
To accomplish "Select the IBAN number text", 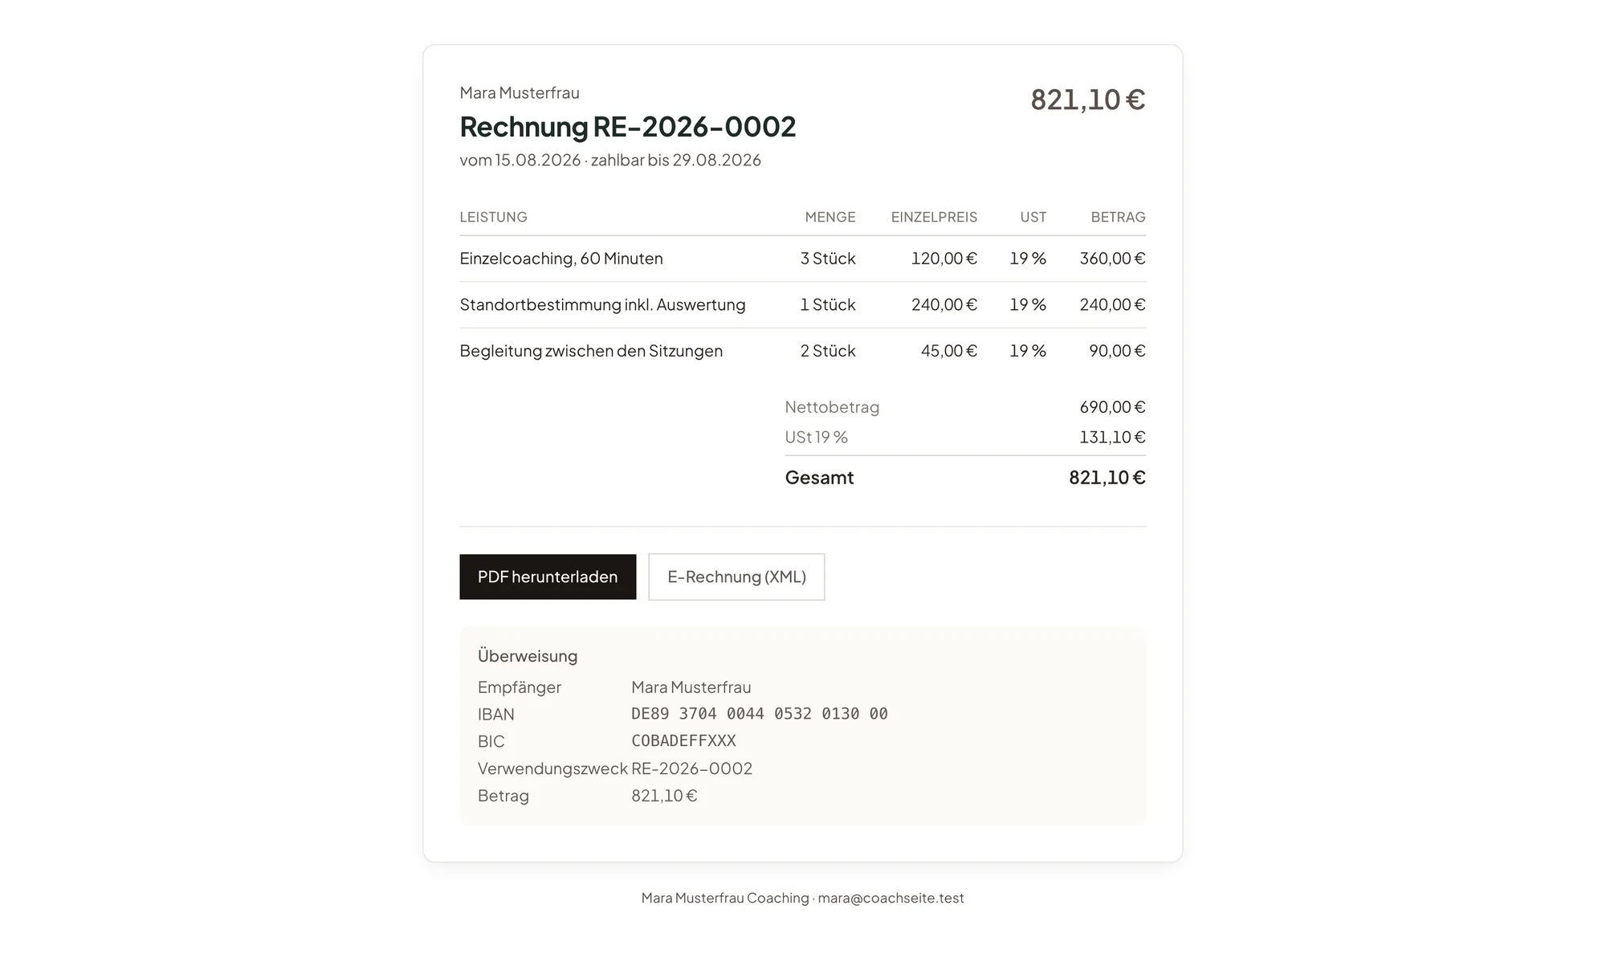I will pyautogui.click(x=760, y=714).
